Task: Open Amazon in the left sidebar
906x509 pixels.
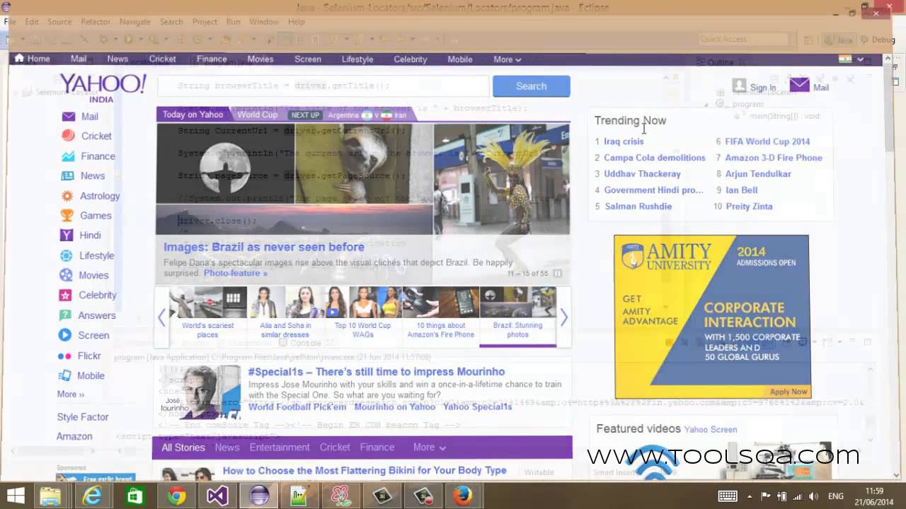Action: [x=74, y=437]
